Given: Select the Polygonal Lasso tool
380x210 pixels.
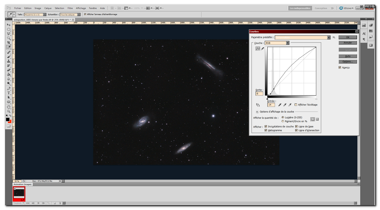Looking at the screenshot, I should coord(9,34).
